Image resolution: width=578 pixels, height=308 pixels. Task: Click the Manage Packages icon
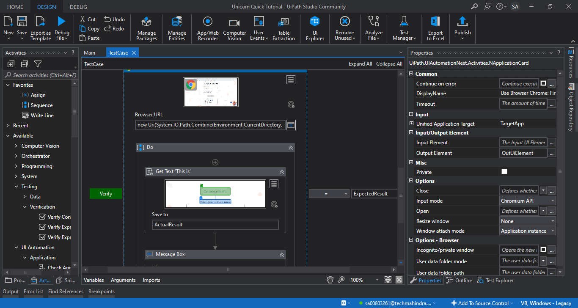(146, 28)
